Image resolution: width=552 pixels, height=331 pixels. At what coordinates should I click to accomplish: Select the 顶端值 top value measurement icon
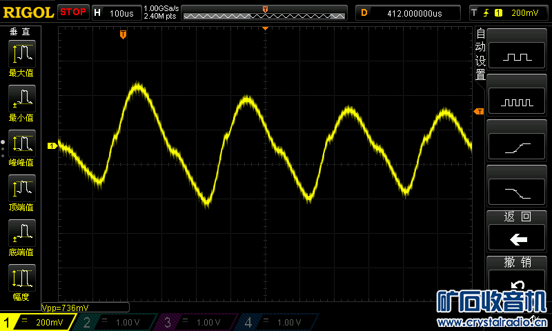(22, 188)
